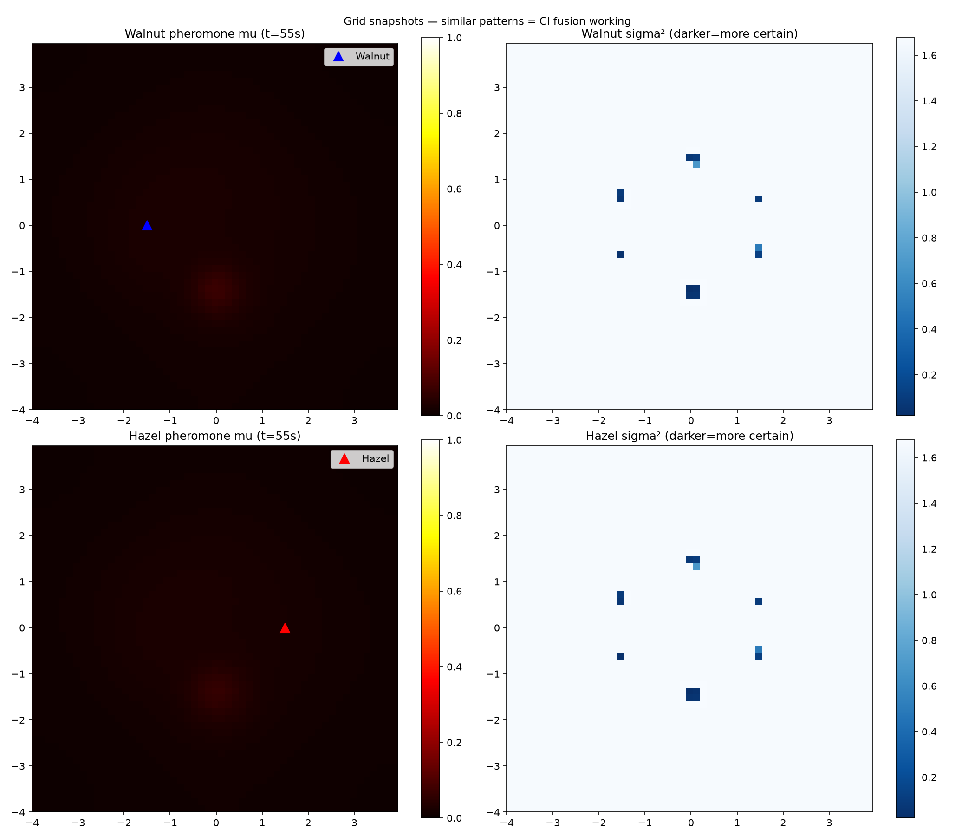Click the two-tone cell at x=1.5 below zero in Hazel sigma²

point(759,653)
